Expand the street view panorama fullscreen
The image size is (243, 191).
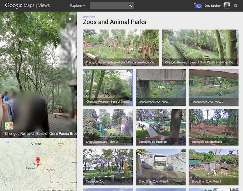pyautogui.click(x=70, y=19)
